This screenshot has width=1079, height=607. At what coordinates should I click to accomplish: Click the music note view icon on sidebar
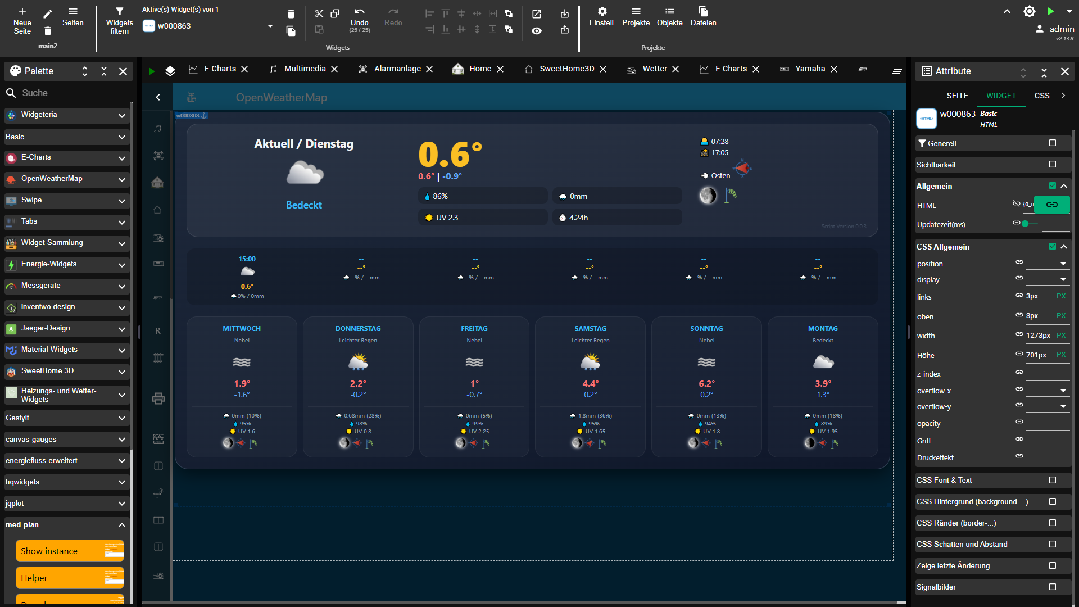[x=157, y=128]
